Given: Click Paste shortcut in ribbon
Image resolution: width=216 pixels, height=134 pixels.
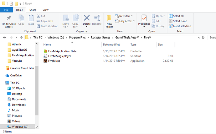Looking at the screenshot, I should pyautogui.click(x=47, y=26).
